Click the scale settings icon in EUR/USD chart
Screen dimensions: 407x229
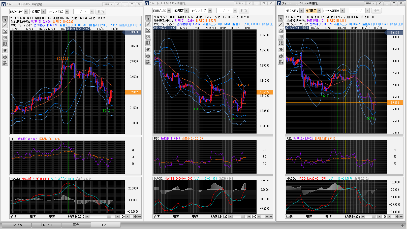pyautogui.click(x=148, y=37)
